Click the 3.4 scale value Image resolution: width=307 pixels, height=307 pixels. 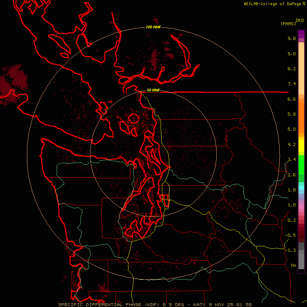tap(292, 160)
